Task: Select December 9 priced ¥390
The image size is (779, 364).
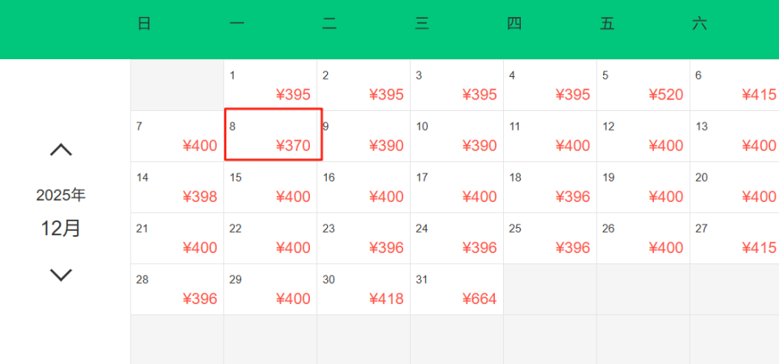Action: (364, 136)
